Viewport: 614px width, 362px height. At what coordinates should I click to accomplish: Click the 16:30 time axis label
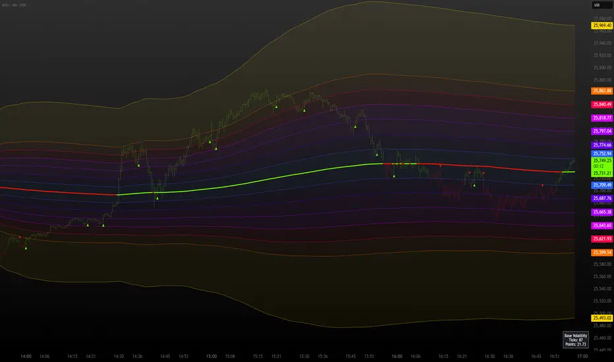[x=489, y=357]
